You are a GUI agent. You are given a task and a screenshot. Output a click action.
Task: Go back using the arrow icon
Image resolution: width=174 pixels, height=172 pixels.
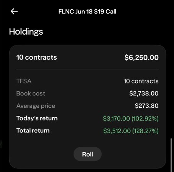tap(14, 12)
